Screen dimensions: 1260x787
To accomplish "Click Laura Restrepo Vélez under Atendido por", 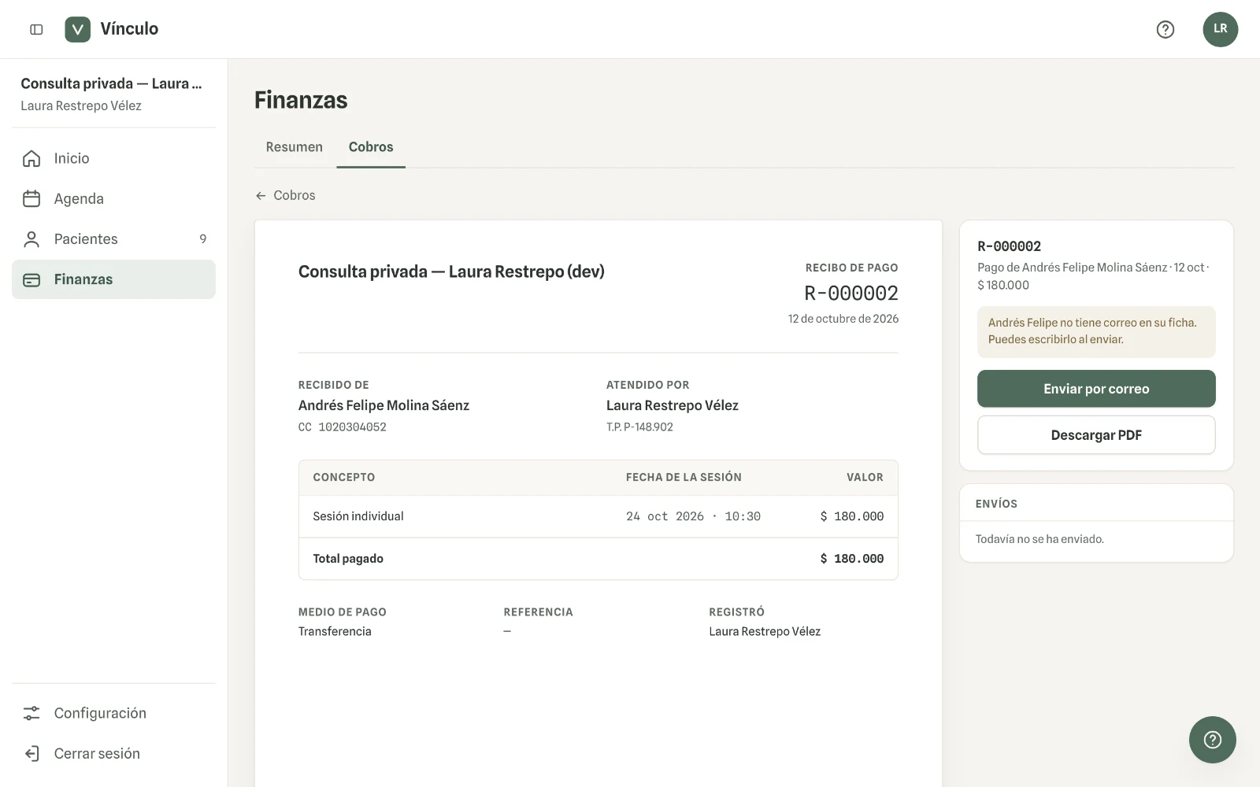I will [x=672, y=405].
